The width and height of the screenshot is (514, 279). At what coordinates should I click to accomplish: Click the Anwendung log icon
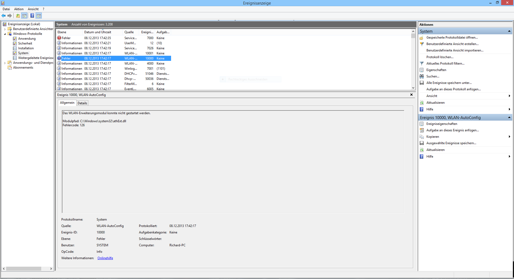[15, 39]
